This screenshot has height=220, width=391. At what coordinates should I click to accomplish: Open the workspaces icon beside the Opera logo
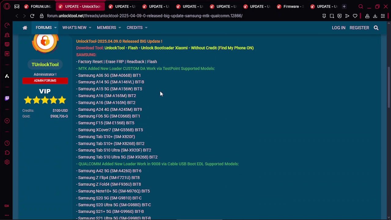click(x=17, y=6)
